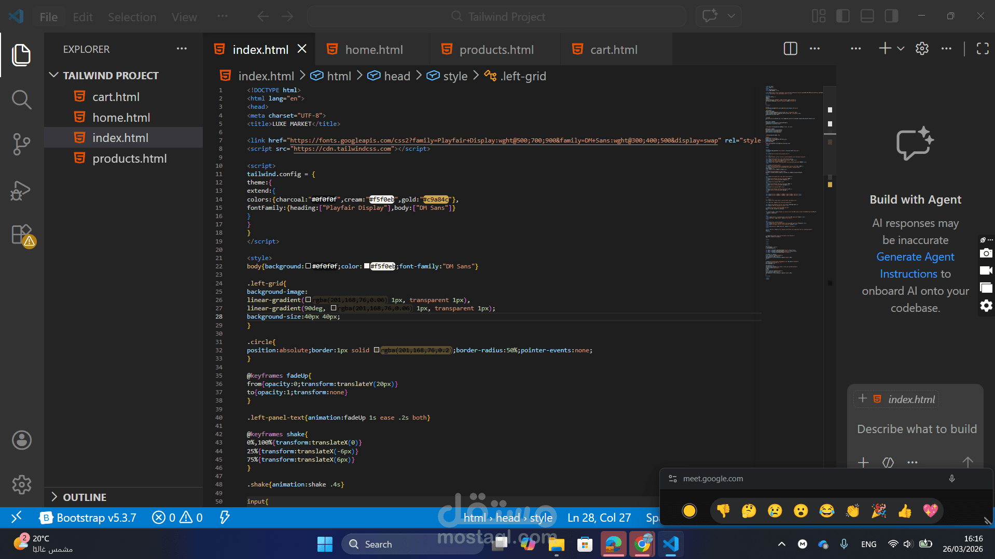Open products.html in the explorer
The height and width of the screenshot is (559, 995).
(130, 159)
